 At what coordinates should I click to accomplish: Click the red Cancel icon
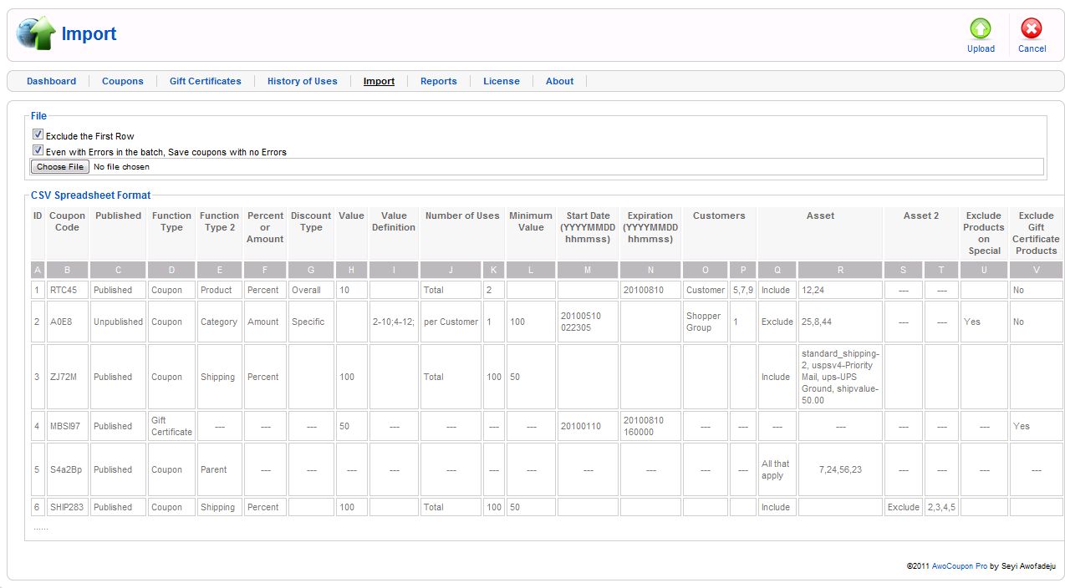point(1032,29)
